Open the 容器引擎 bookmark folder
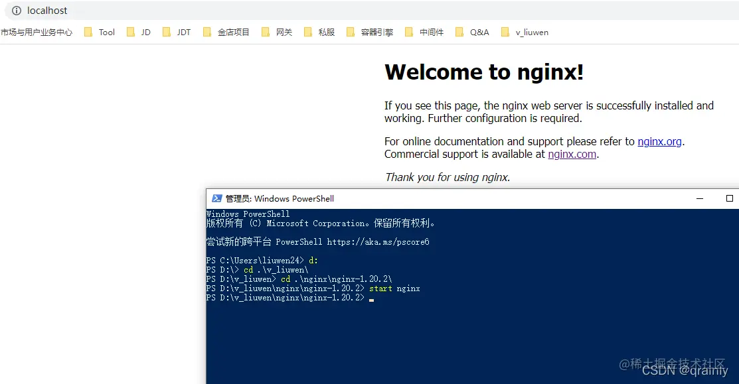 coord(369,32)
